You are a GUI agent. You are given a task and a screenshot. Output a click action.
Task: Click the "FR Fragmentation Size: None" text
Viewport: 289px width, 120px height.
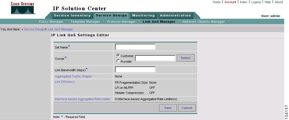pyautogui.click(x=136, y=83)
